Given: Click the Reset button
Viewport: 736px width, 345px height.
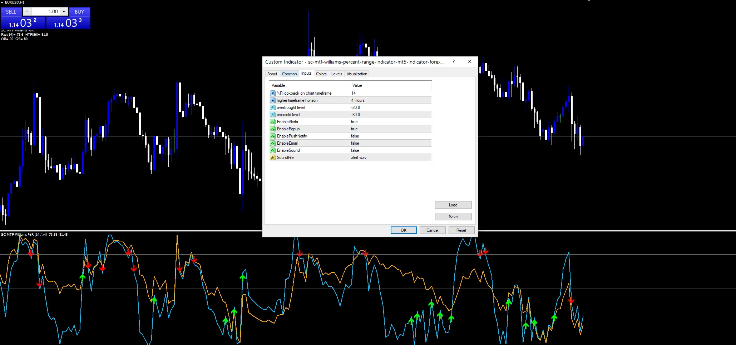Looking at the screenshot, I should pyautogui.click(x=461, y=230).
